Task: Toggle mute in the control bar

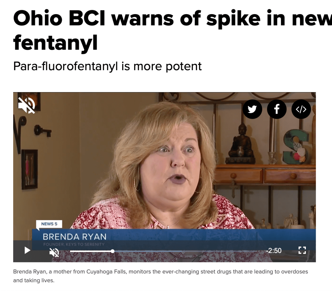Action: point(54,252)
